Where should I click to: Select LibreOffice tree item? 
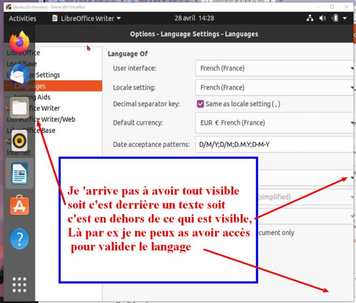click(x=23, y=53)
